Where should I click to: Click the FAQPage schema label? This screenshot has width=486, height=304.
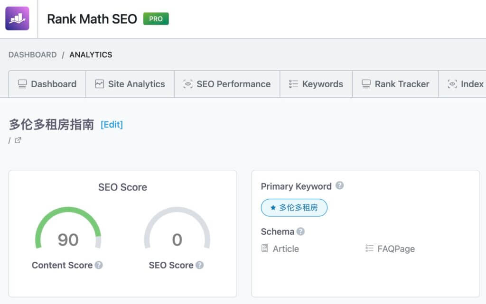(x=396, y=249)
